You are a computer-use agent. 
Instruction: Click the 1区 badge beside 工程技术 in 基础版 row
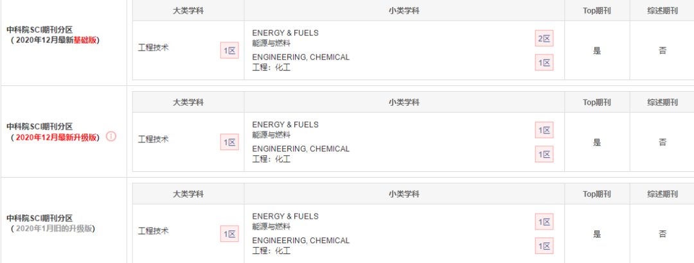pyautogui.click(x=229, y=51)
